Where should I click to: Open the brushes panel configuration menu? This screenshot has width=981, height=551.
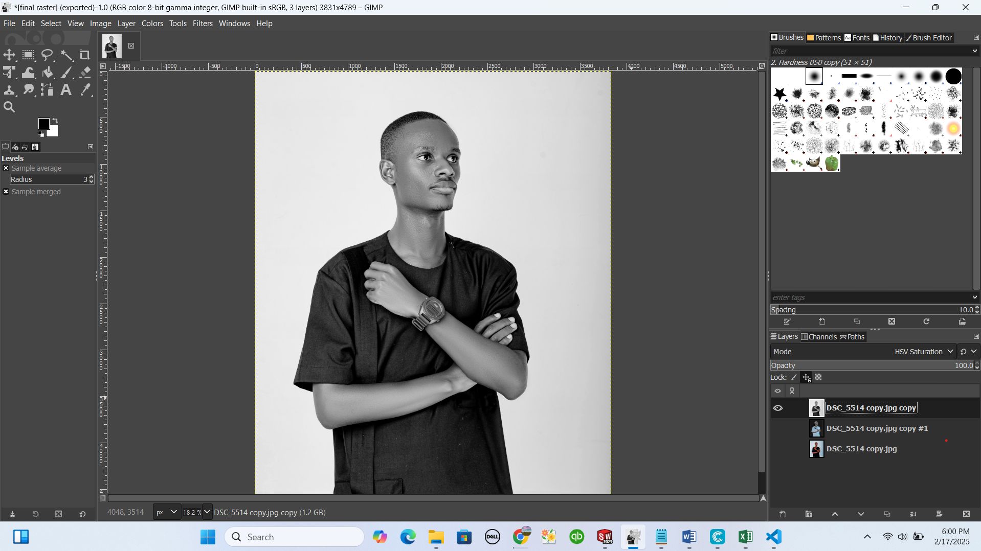tap(976, 38)
